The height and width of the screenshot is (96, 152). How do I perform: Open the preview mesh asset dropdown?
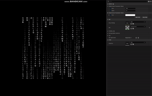click(x=138, y=42)
